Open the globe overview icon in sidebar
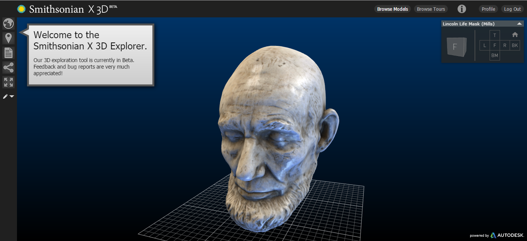Image resolution: width=527 pixels, height=241 pixels. coord(8,24)
